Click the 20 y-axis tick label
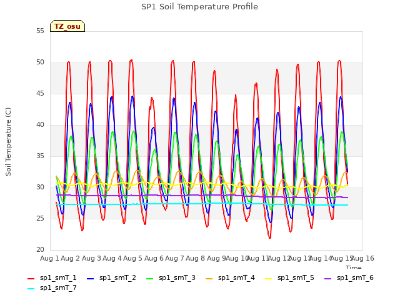Viewport: 400px width, 300px height. point(40,250)
